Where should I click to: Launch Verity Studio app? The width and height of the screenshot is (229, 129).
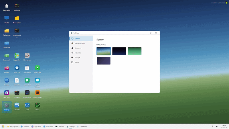[x=27, y=94]
